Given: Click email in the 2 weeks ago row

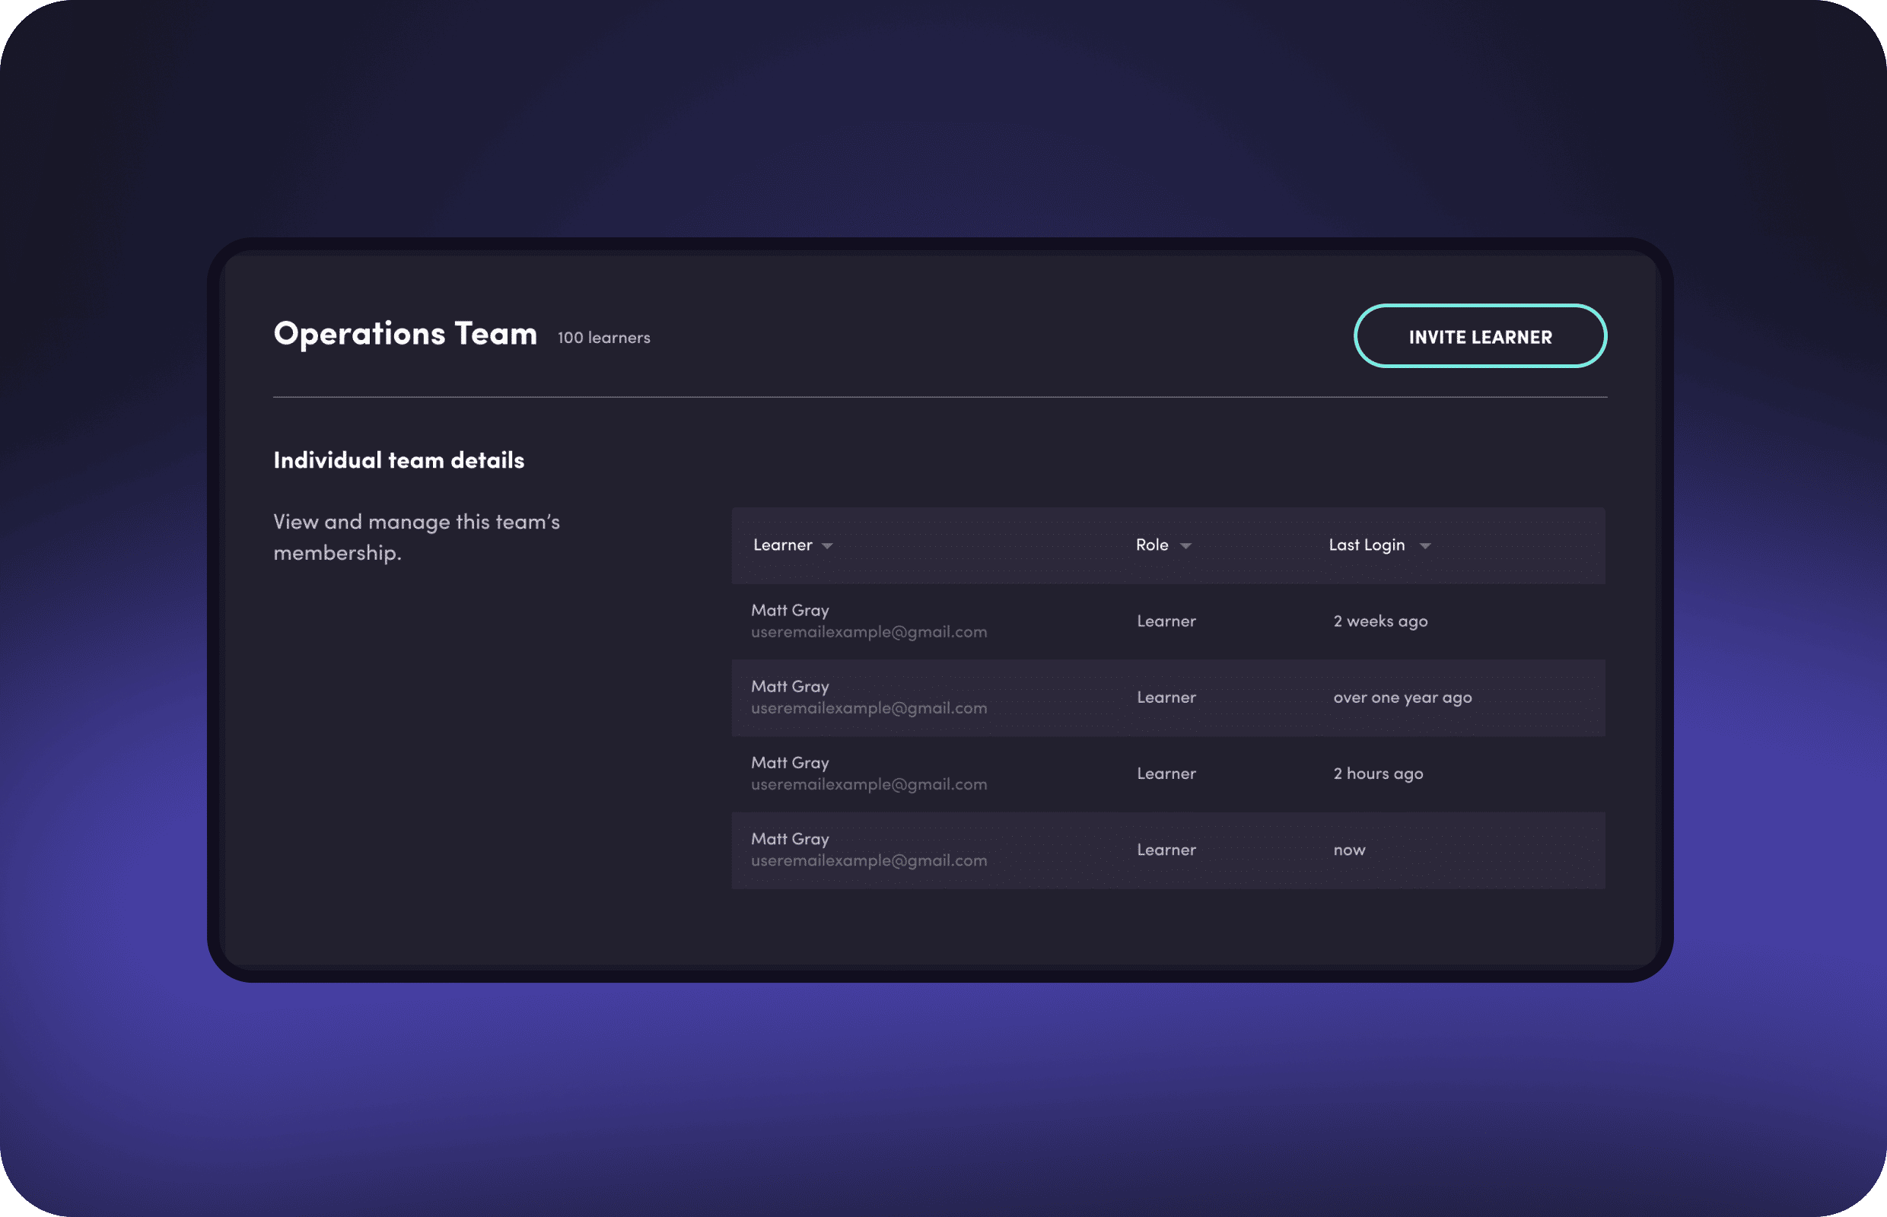Looking at the screenshot, I should tap(869, 632).
